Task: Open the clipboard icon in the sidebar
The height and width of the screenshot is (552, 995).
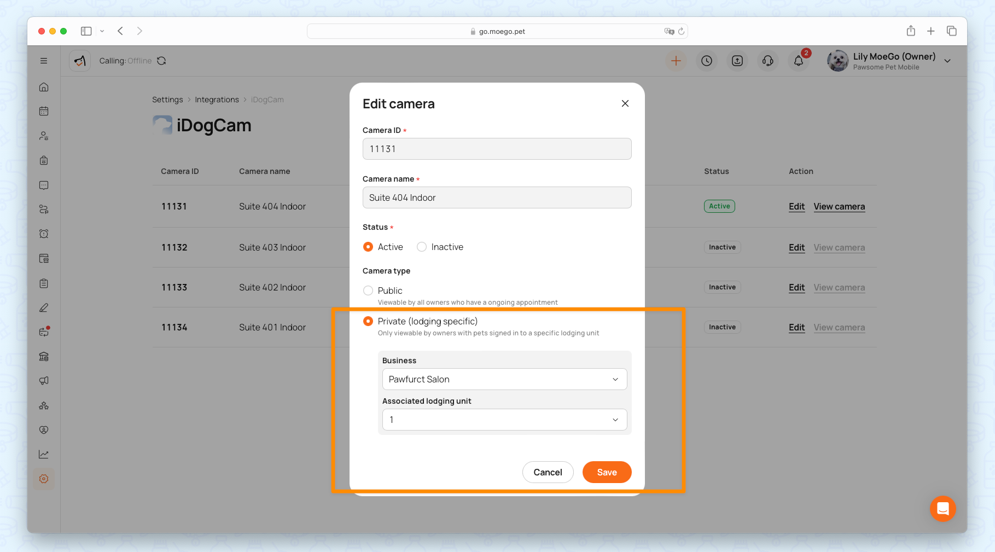Action: [x=44, y=283]
